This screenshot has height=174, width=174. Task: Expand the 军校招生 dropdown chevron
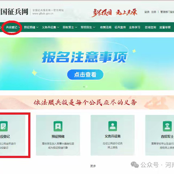click(94, 27)
